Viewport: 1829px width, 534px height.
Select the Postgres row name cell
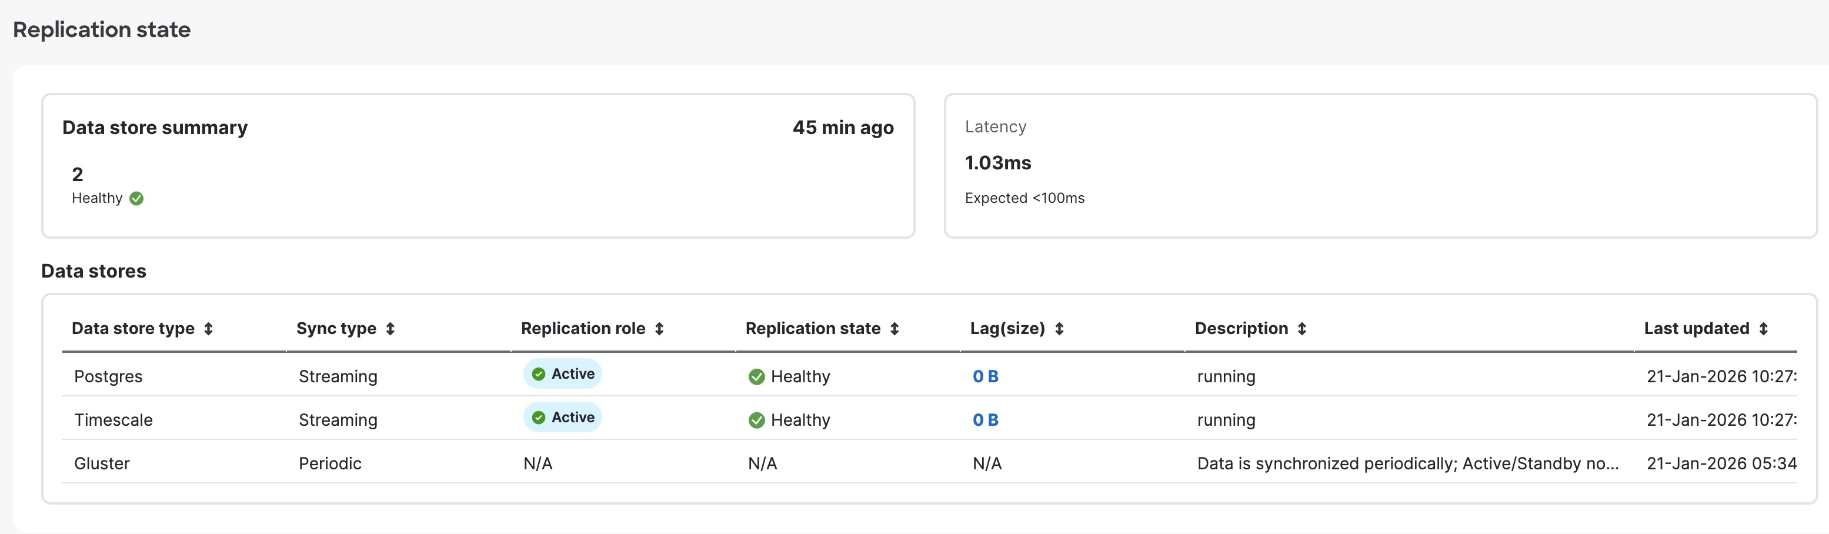108,376
